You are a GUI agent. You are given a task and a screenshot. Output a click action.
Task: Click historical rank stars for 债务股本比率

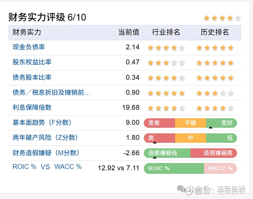click(215, 78)
